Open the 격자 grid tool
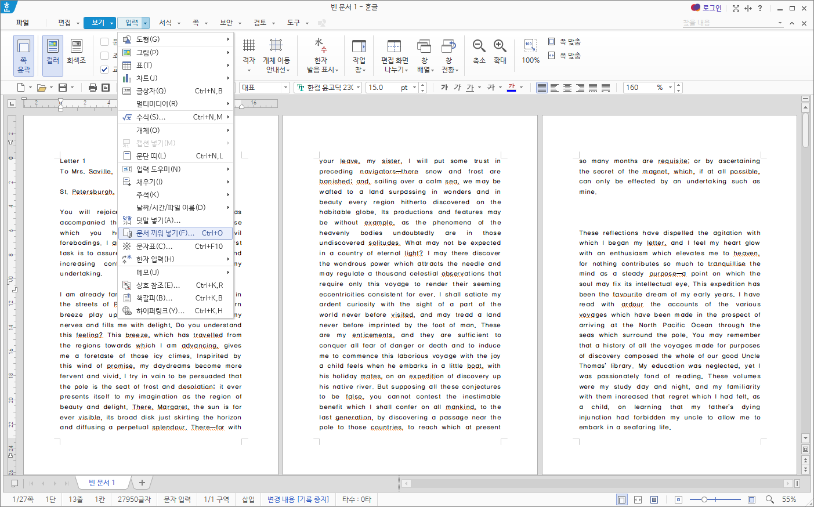Image resolution: width=814 pixels, height=507 pixels. (x=249, y=56)
